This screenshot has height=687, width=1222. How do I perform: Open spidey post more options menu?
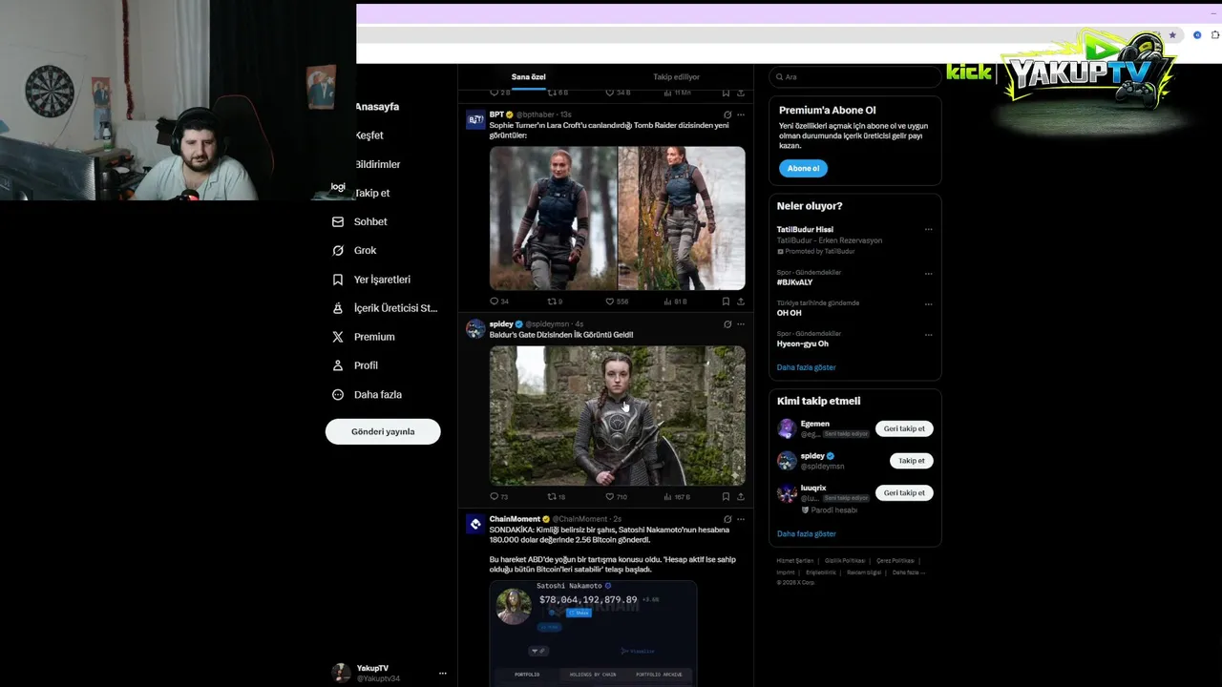click(x=741, y=324)
